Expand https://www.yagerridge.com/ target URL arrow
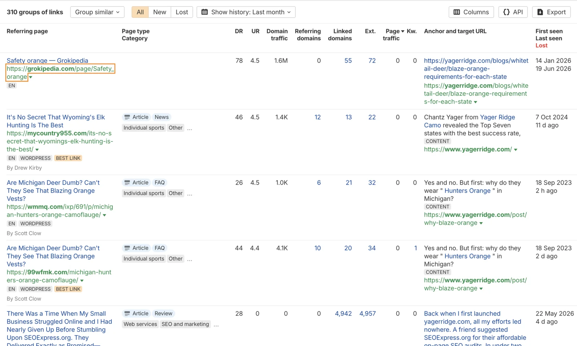577x346 pixels. tap(516, 150)
